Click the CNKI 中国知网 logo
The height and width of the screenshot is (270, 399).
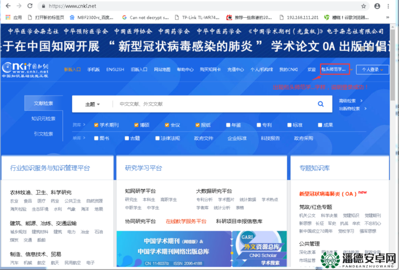[25, 70]
